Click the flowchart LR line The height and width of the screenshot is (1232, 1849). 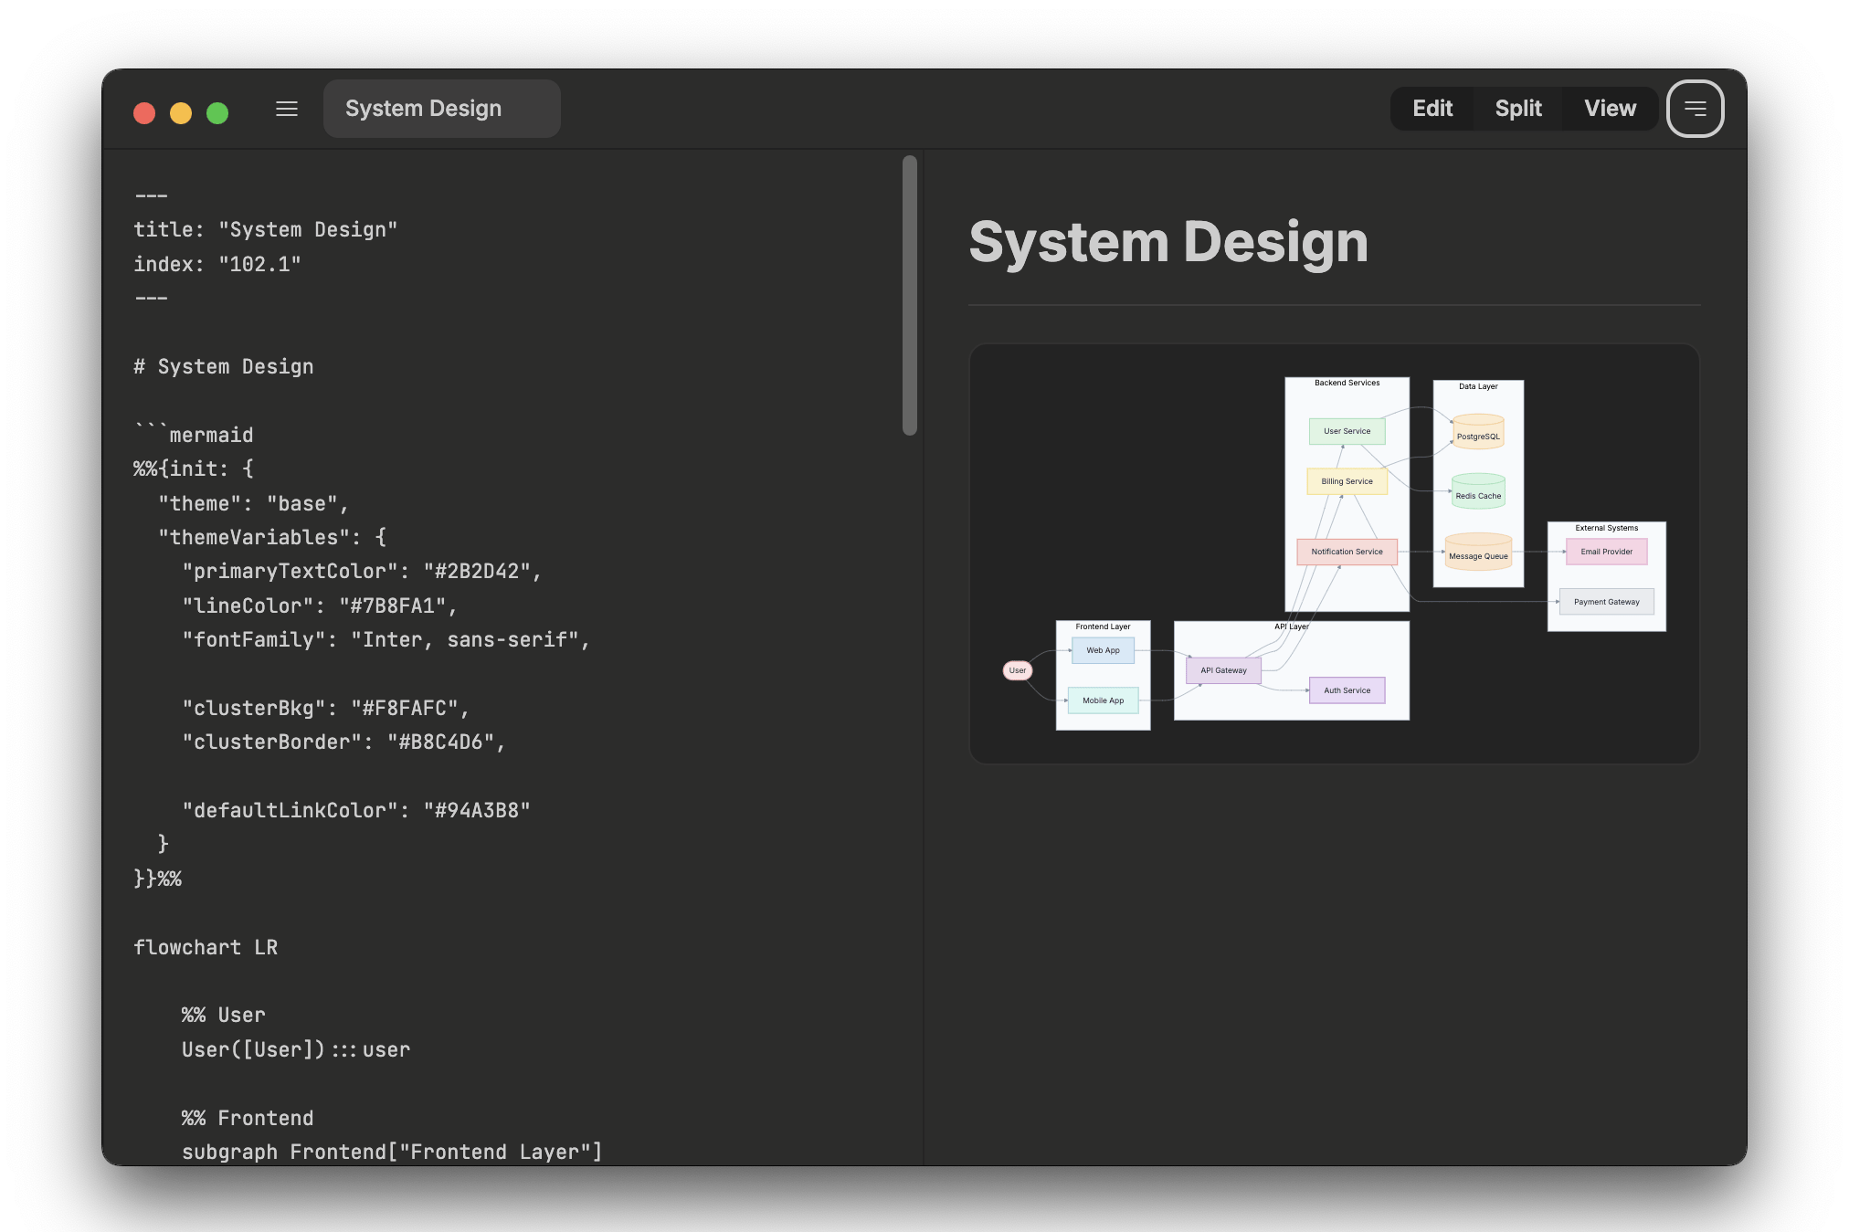coord(206,948)
